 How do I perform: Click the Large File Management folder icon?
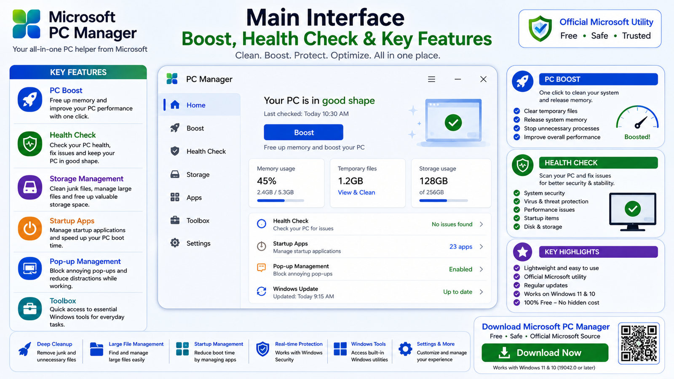pos(96,349)
